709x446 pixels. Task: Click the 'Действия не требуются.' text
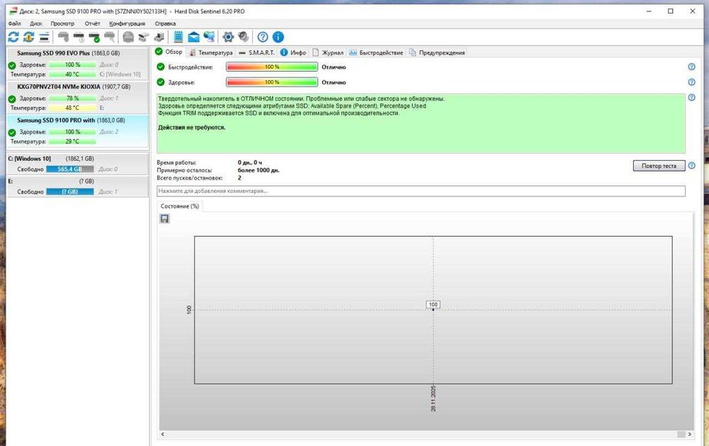coord(191,128)
